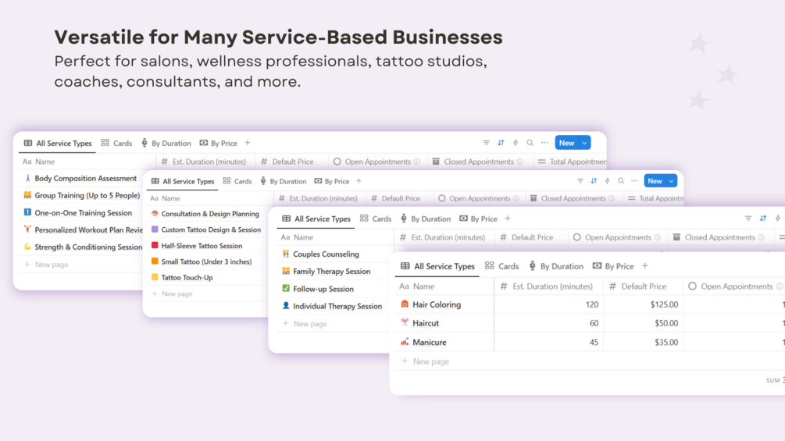The image size is (785, 441).
Task: Click the sort icon in the tattoo window
Action: pyautogui.click(x=594, y=181)
